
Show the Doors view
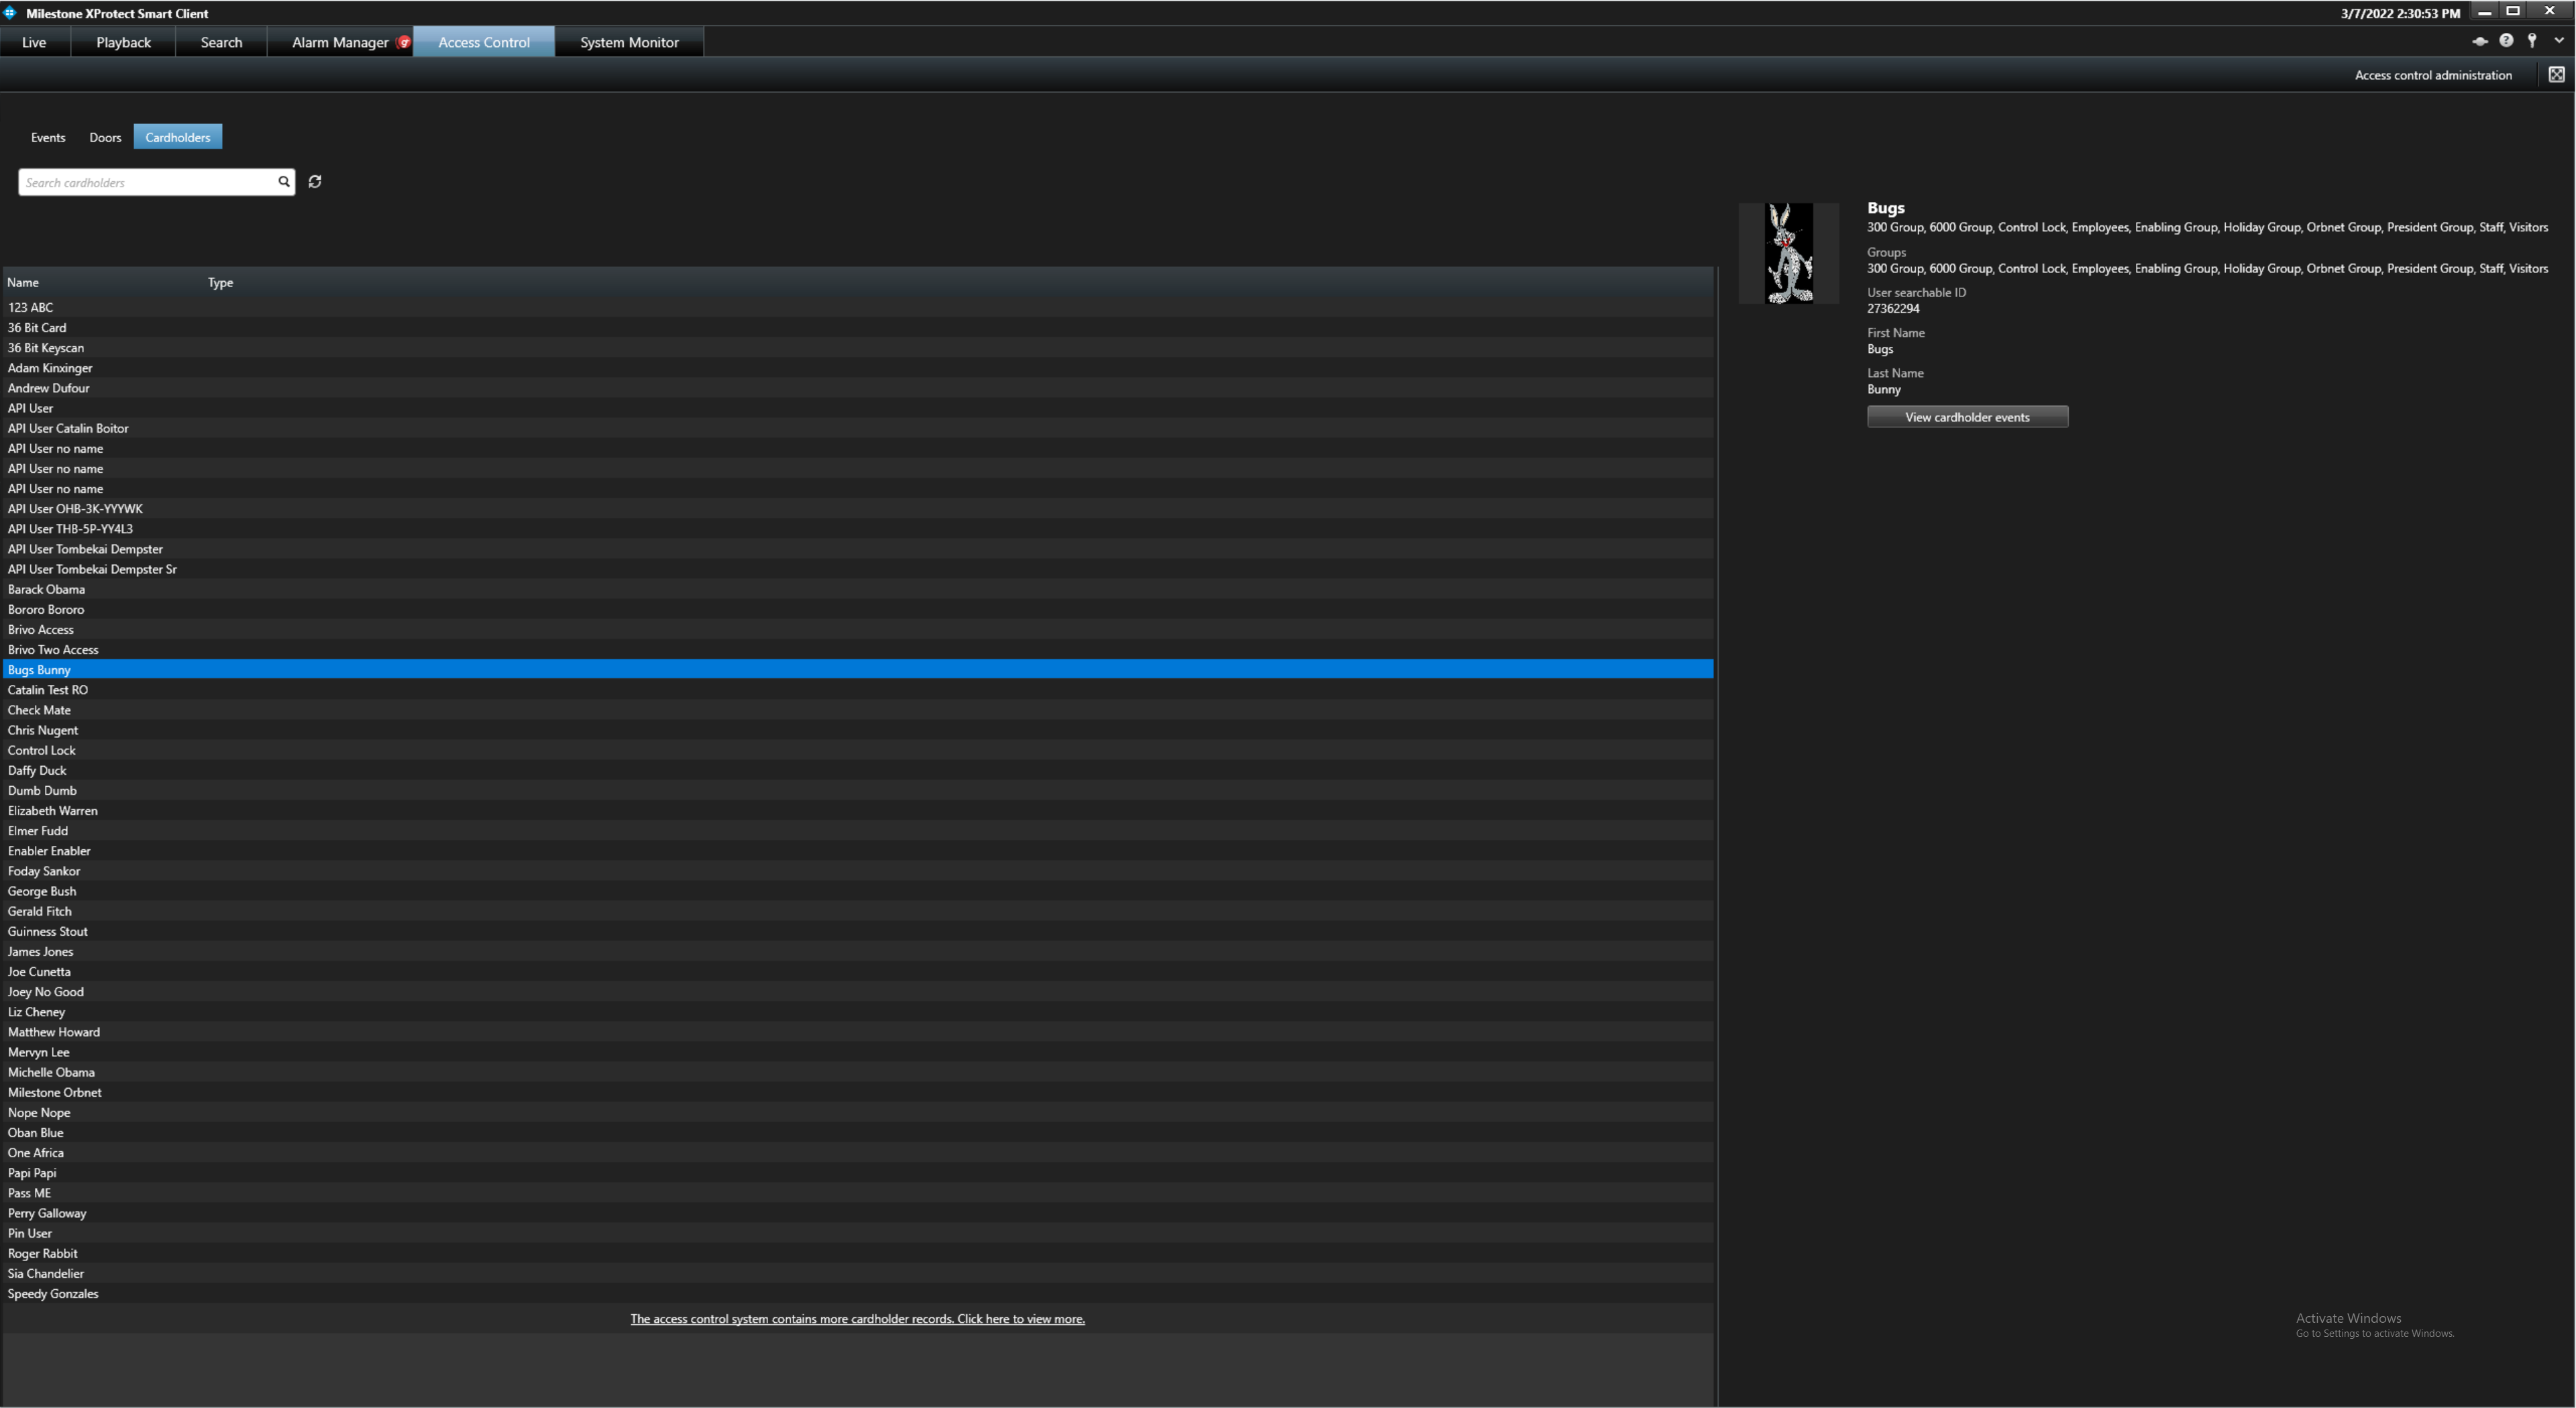pyautogui.click(x=105, y=138)
